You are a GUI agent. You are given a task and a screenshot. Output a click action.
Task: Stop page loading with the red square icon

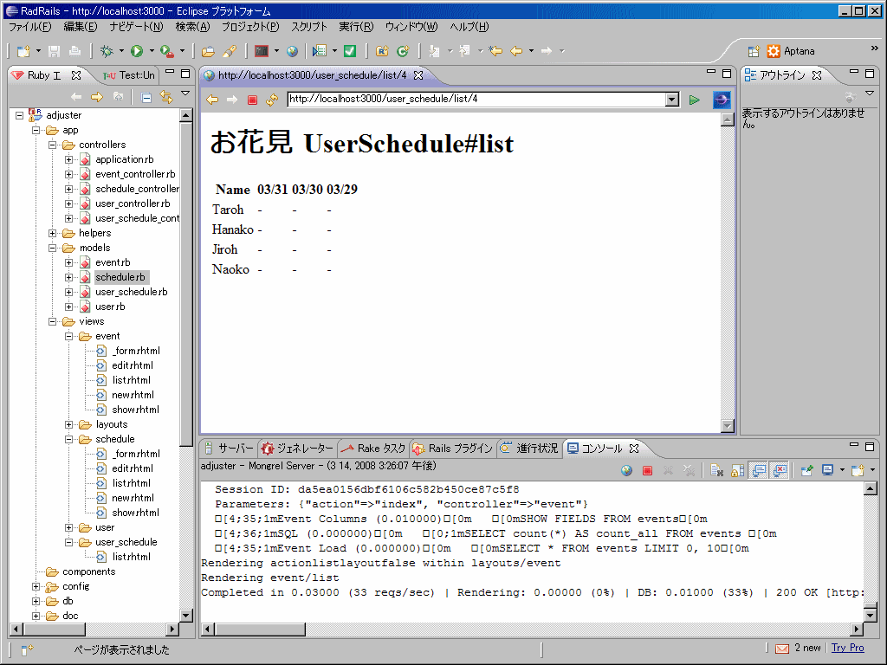click(252, 100)
